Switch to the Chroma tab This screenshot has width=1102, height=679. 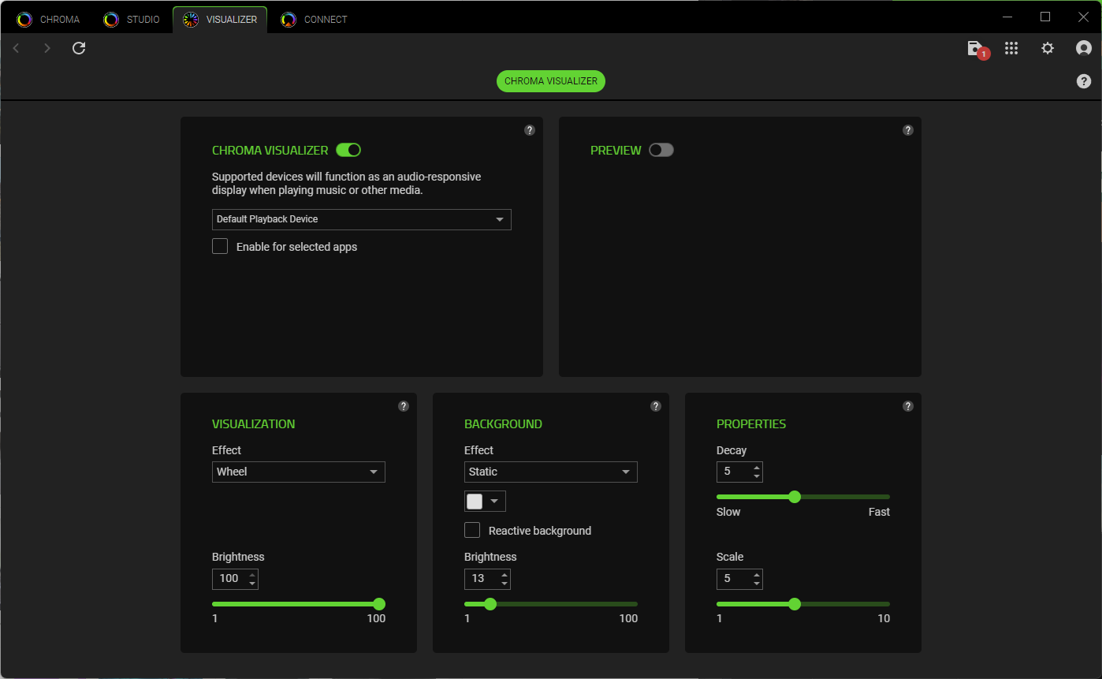click(50, 19)
